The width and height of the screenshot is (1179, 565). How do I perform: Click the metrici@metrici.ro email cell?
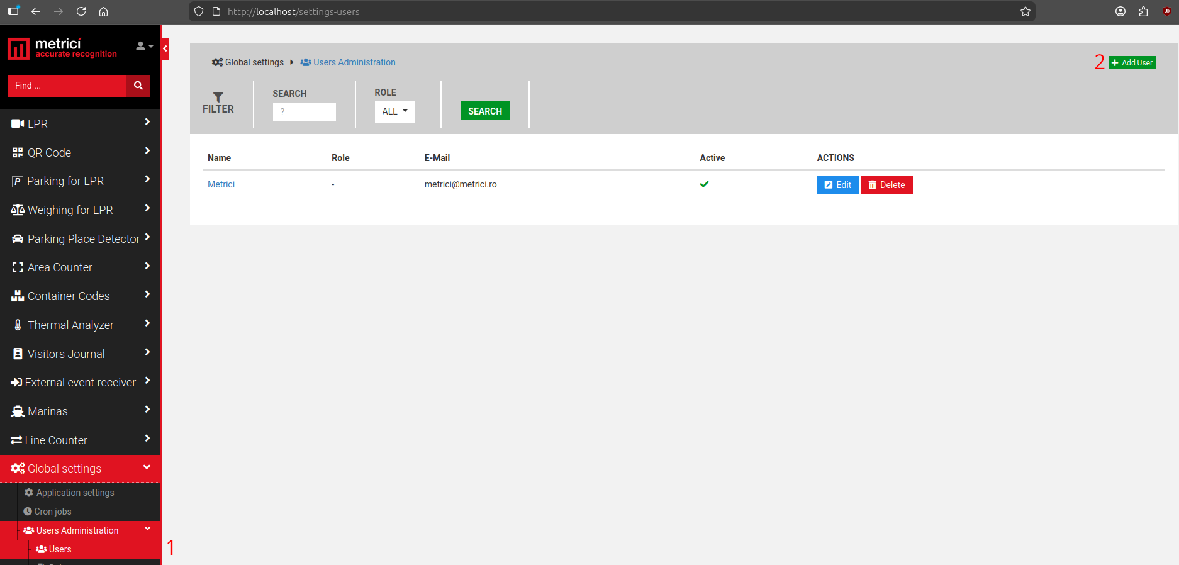pyautogui.click(x=461, y=184)
